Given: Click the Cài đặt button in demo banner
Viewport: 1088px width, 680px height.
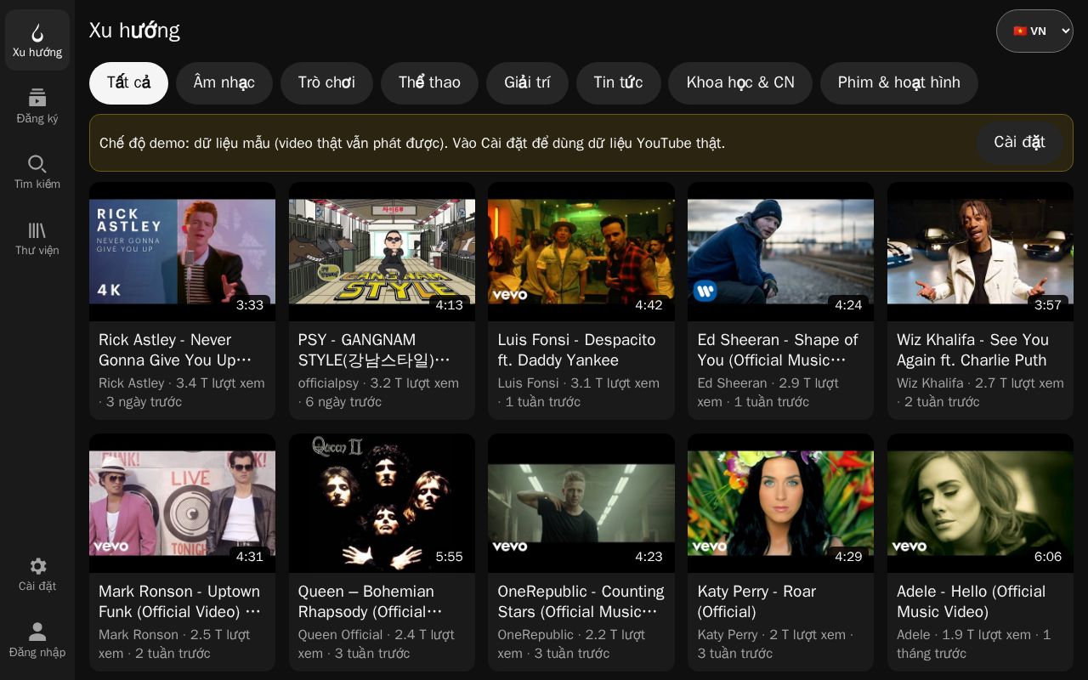Looking at the screenshot, I should click(x=1019, y=143).
